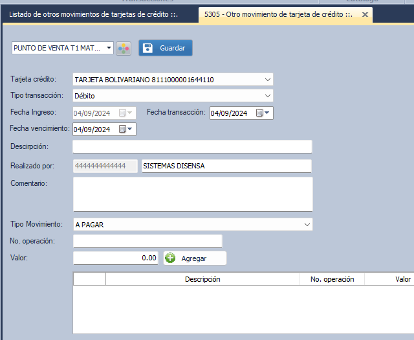
Task: Click the green plus Agregar button
Action: pos(194,258)
